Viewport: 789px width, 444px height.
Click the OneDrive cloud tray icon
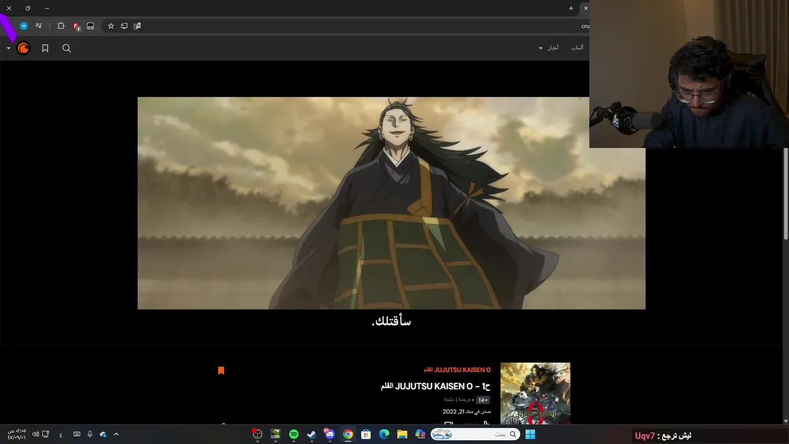[x=103, y=435]
